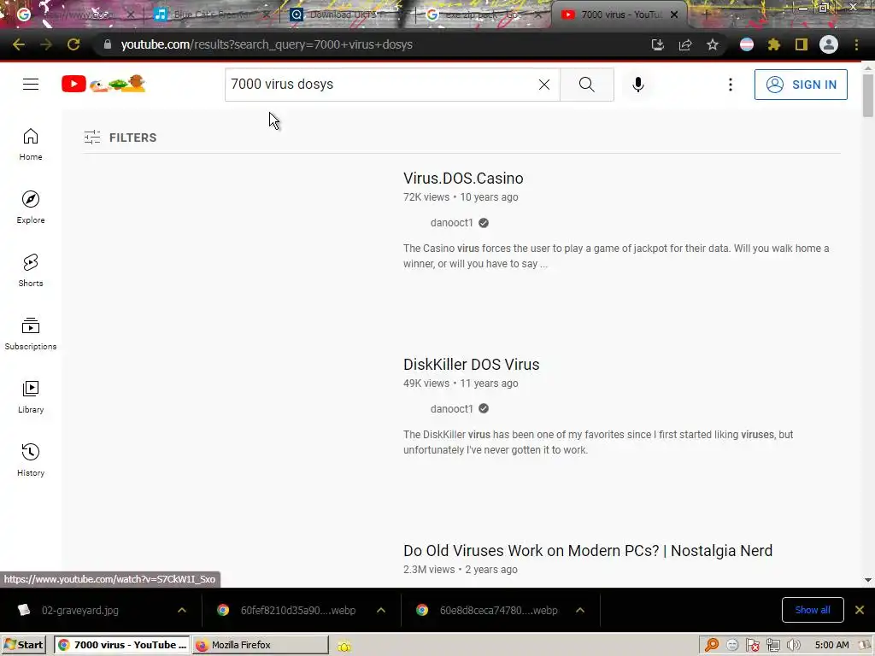Screen dimensions: 875x656
Task: Click the striped extension icon in toolbar
Action: click(747, 44)
